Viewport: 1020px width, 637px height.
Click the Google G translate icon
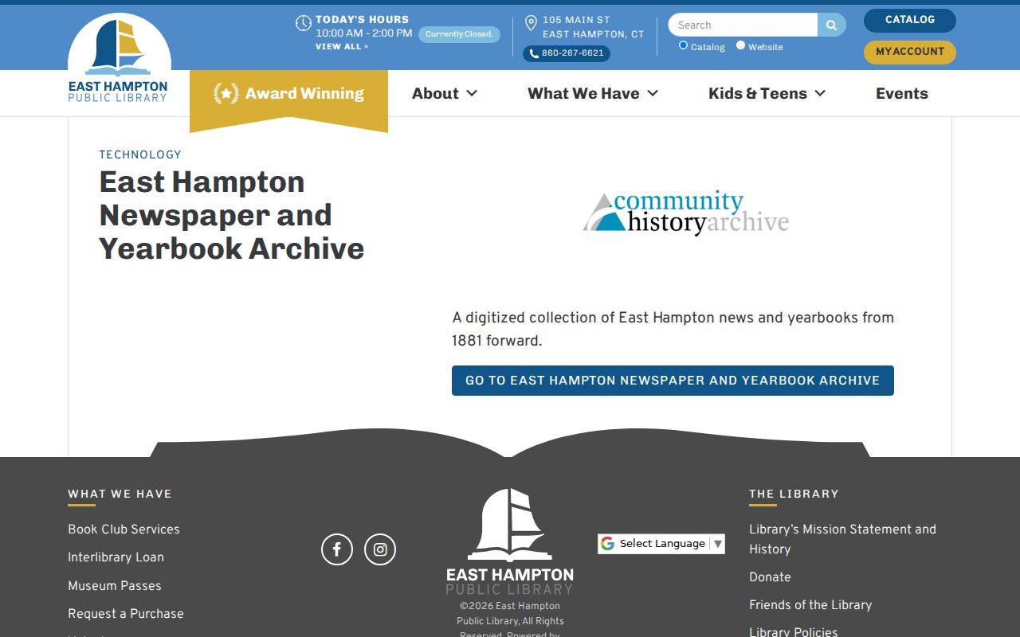[608, 544]
